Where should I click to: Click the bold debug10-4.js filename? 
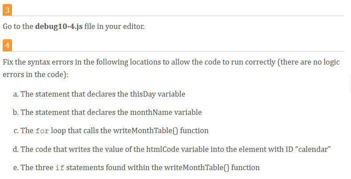(59, 26)
